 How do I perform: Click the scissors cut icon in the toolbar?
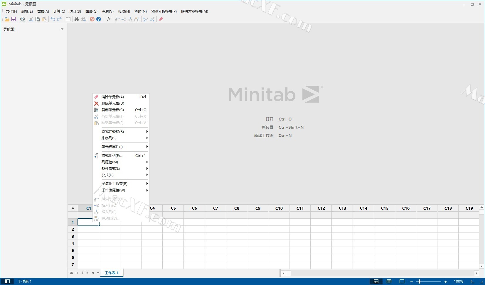(31, 19)
